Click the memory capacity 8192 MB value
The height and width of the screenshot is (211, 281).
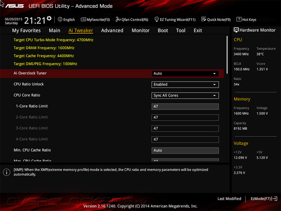point(240,129)
